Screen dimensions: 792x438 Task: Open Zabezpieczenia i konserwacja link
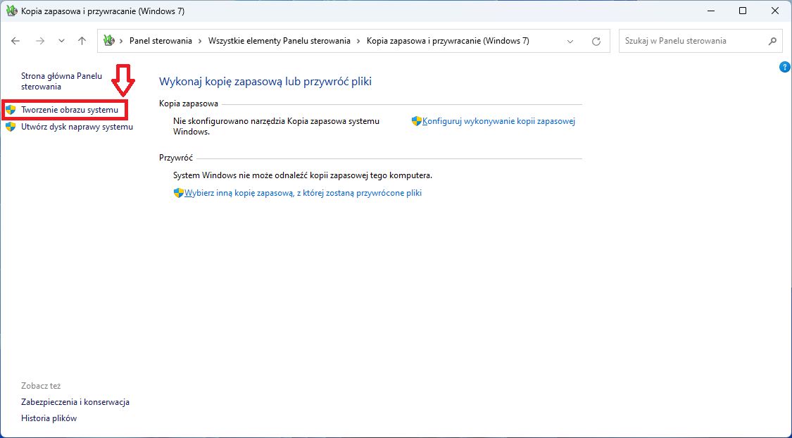[75, 402]
